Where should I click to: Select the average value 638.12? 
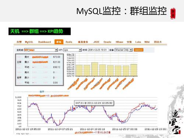click(x=57, y=67)
